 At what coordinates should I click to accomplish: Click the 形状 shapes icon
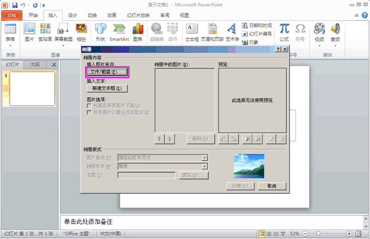(x=100, y=32)
